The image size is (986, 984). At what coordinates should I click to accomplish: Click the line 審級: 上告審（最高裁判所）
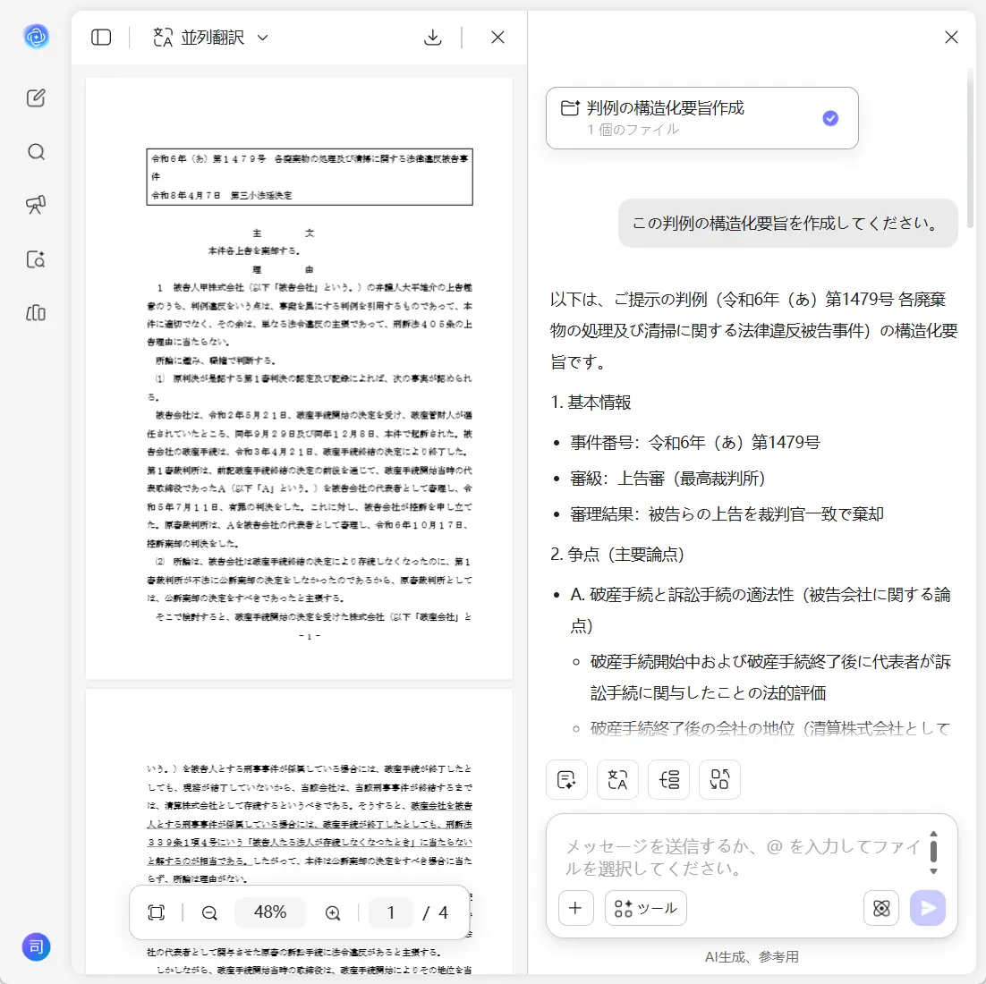[x=667, y=479]
